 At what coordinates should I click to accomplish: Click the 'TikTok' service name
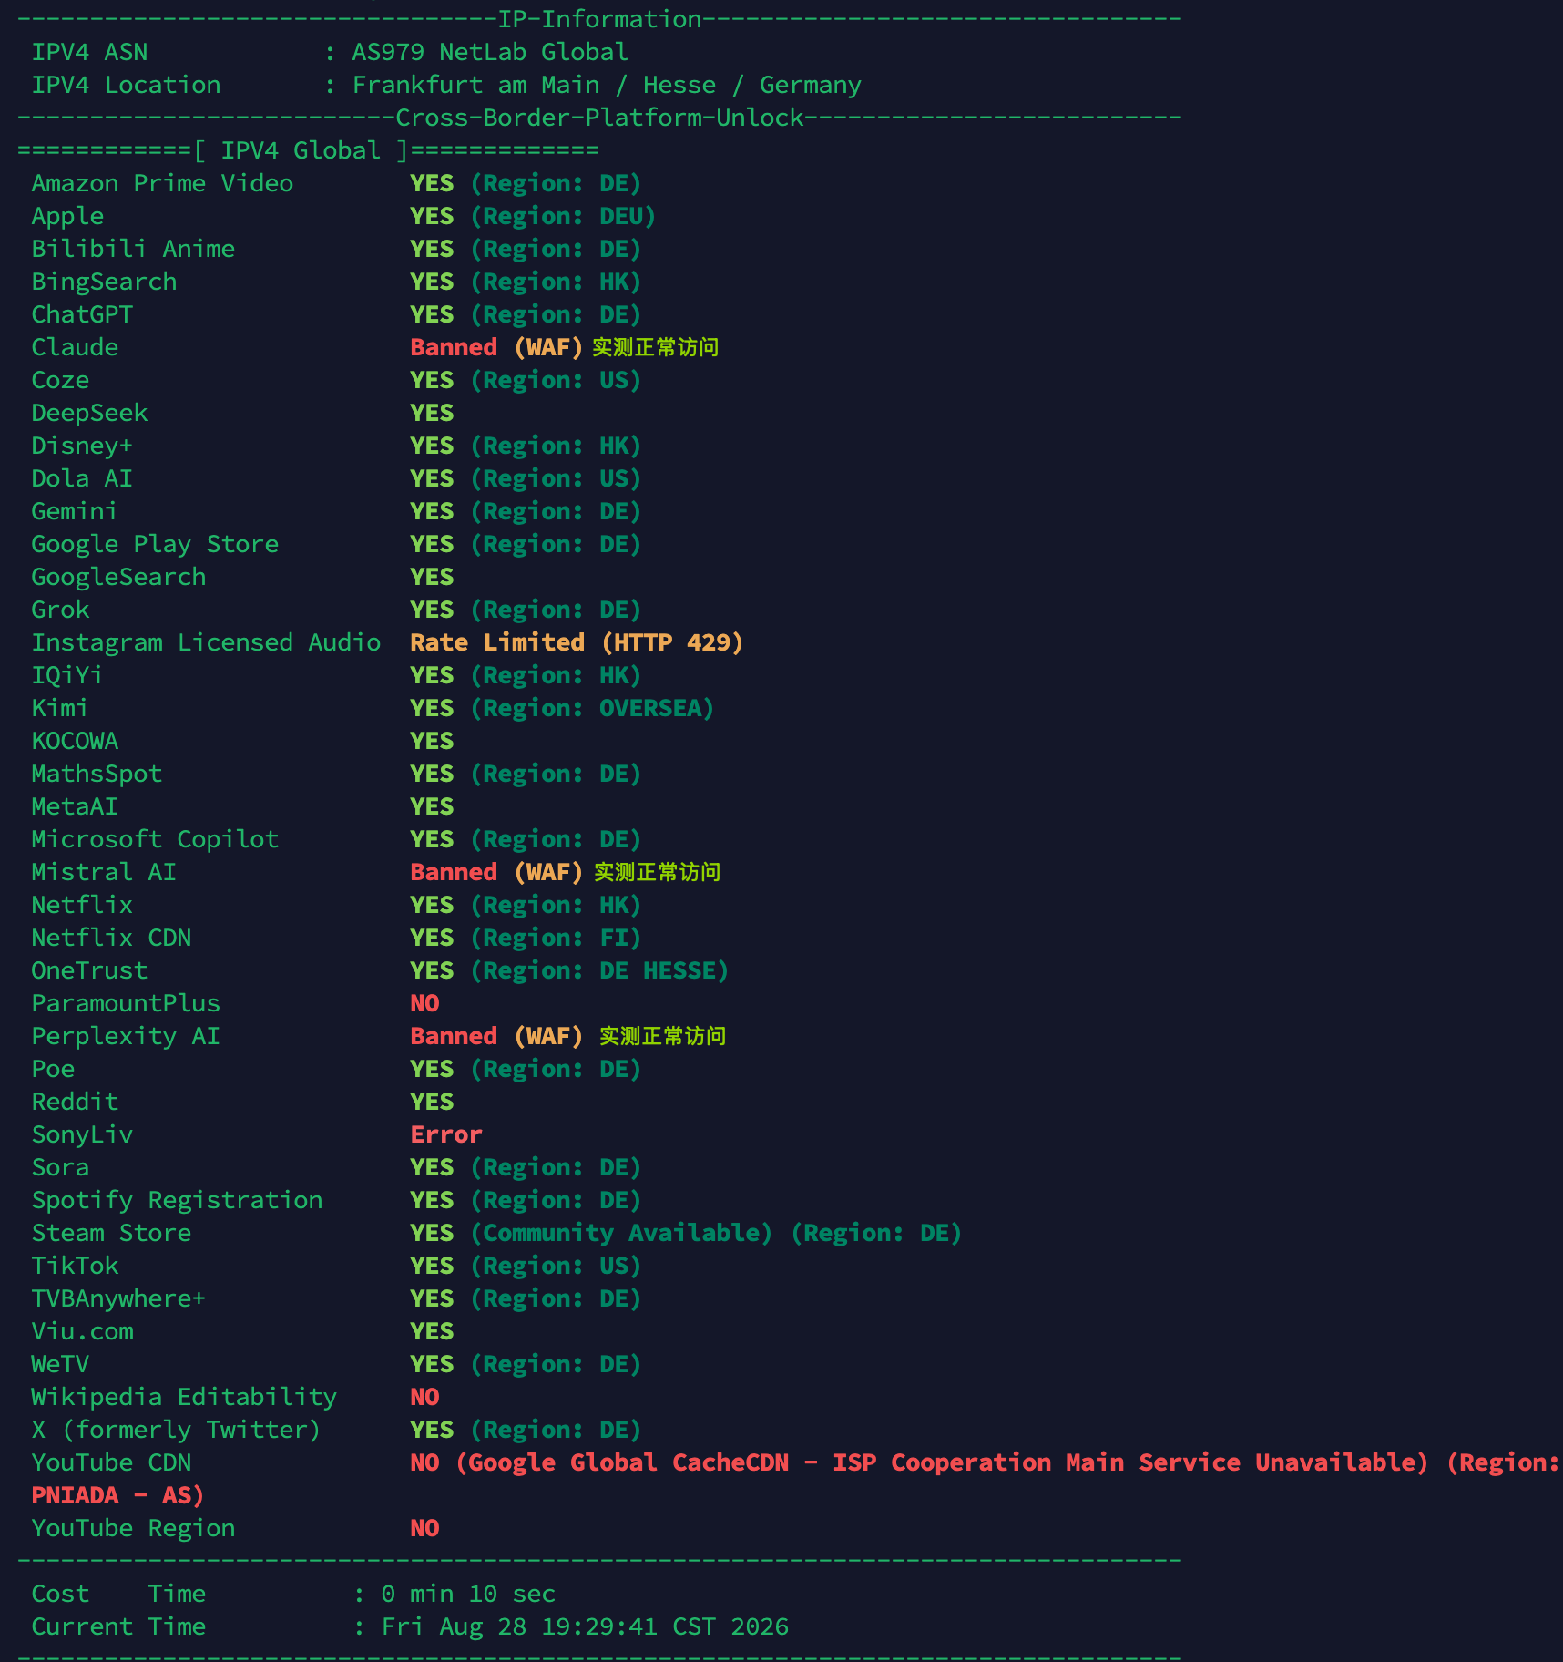75,1266
